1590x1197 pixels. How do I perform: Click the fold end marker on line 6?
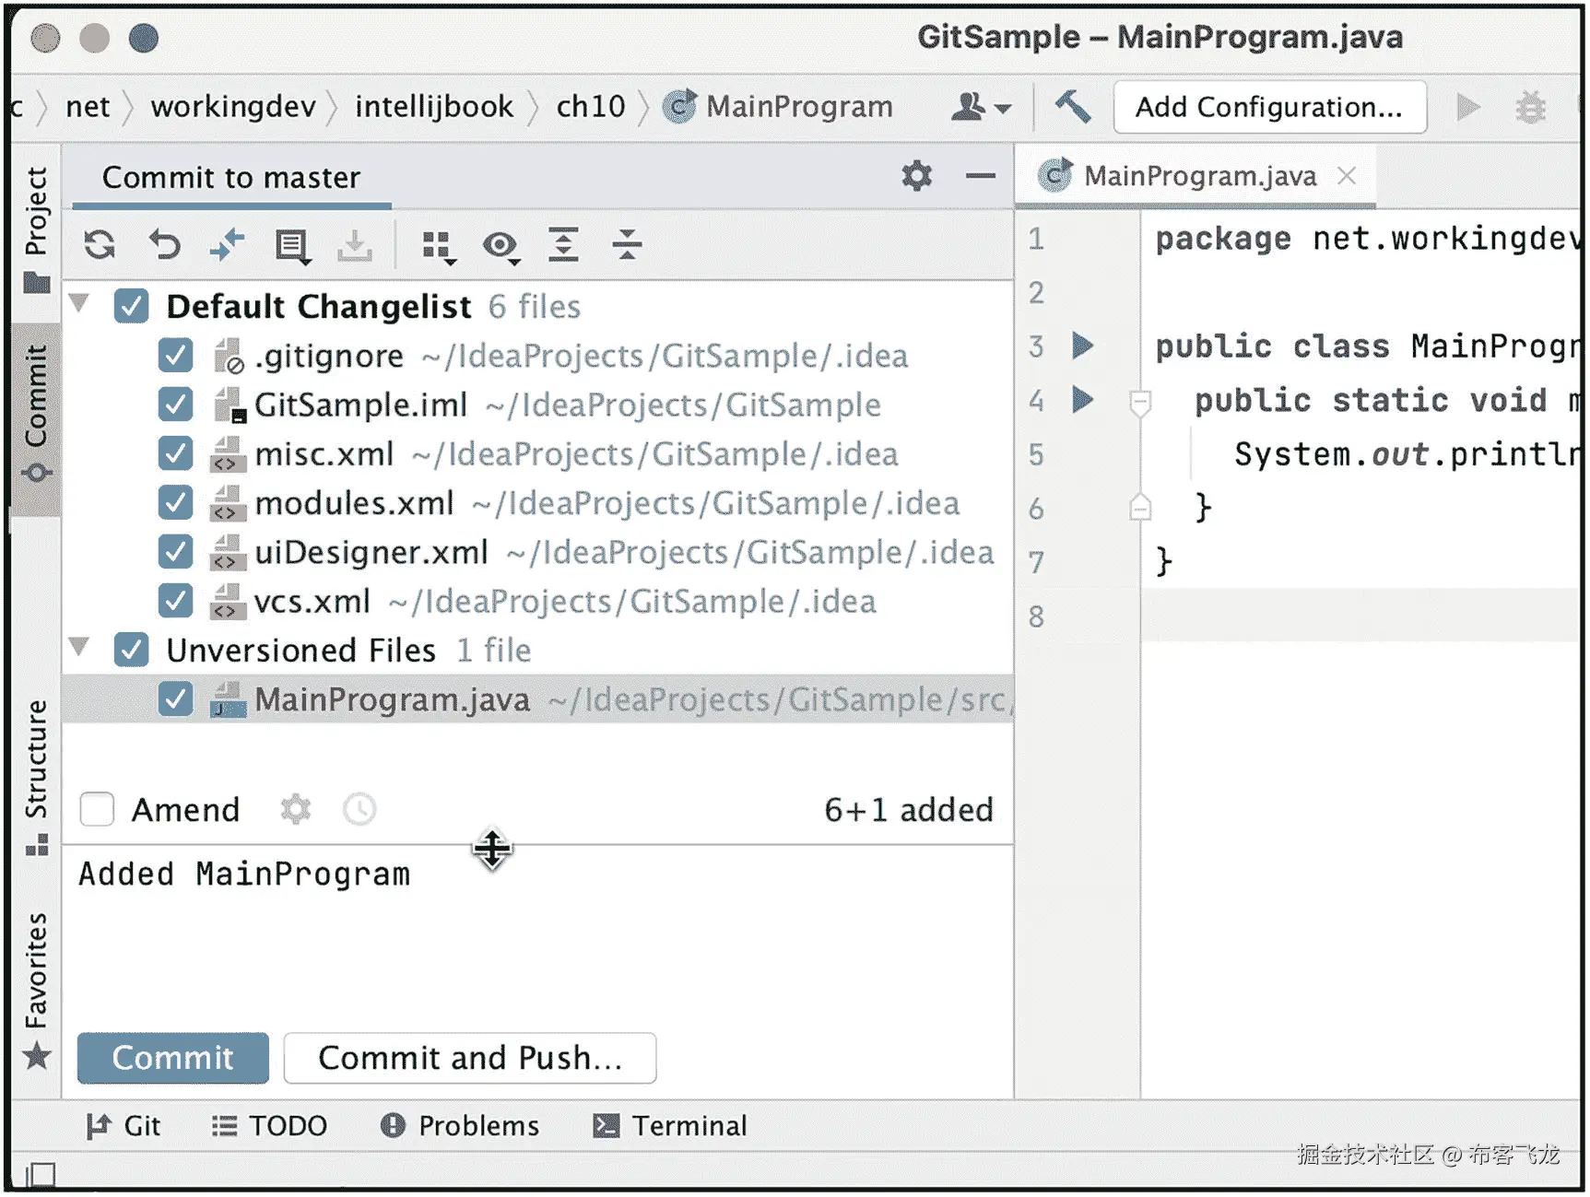point(1140,508)
